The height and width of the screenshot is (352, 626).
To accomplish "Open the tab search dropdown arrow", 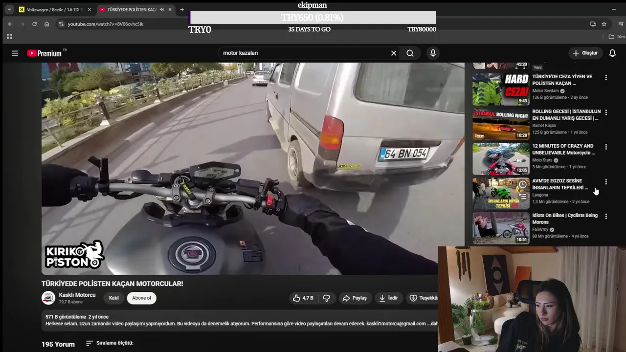I will pos(9,9).
